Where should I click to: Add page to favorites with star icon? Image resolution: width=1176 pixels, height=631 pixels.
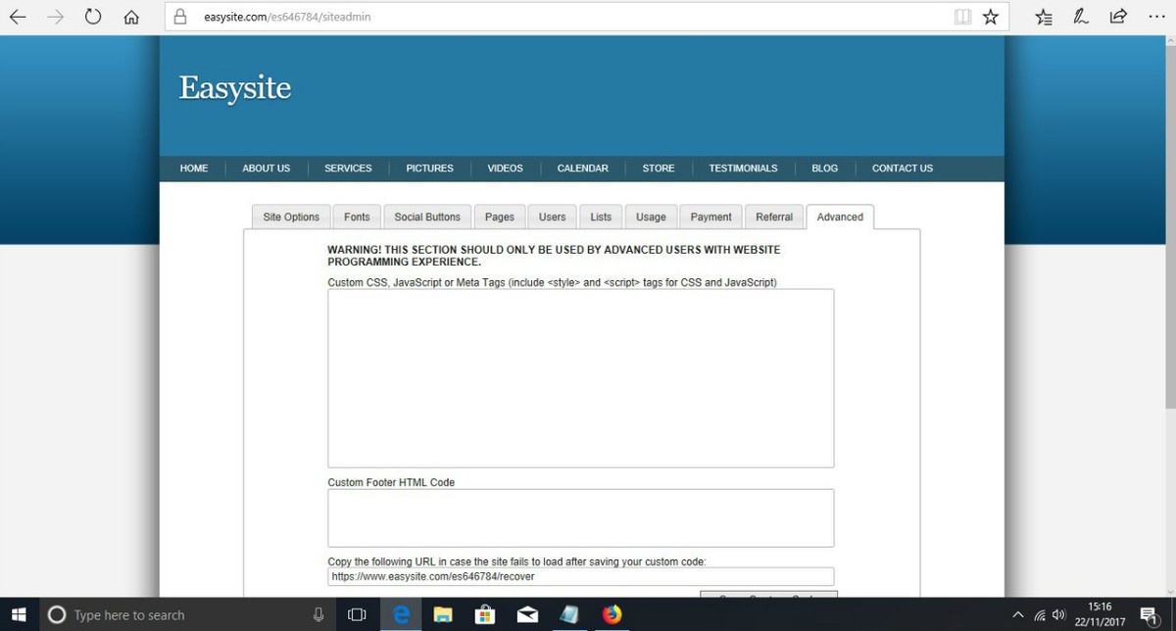point(991,17)
